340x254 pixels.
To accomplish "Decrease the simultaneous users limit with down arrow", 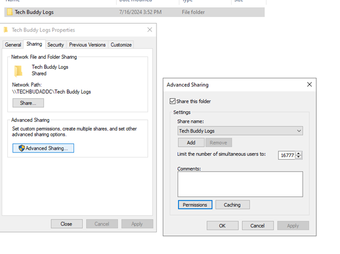I will pyautogui.click(x=299, y=157).
